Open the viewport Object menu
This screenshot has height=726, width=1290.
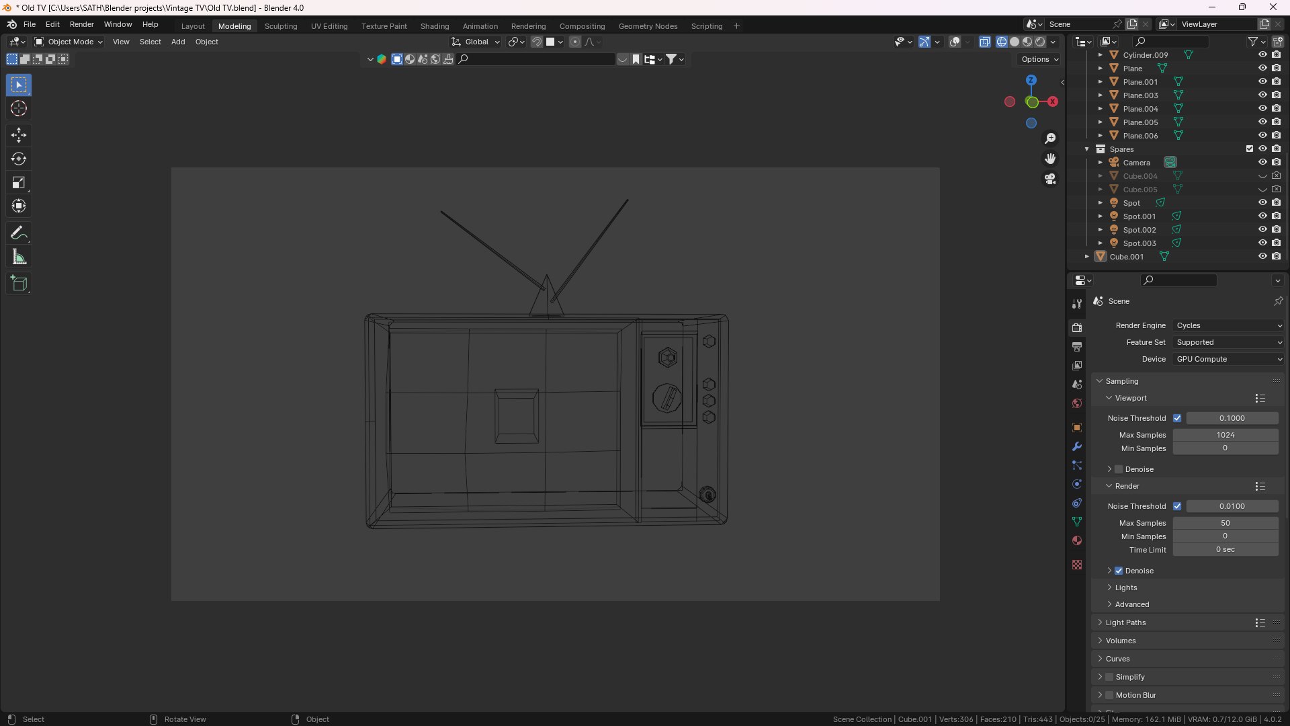pos(207,42)
